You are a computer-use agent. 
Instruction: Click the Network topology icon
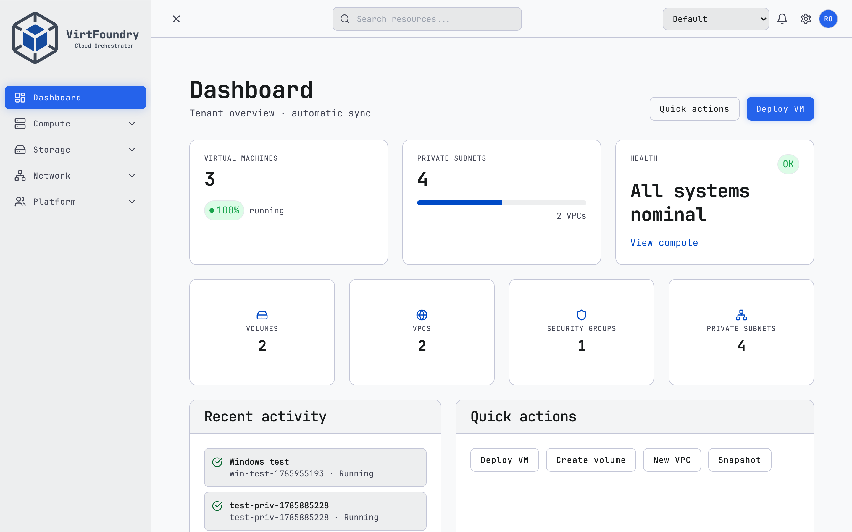20,176
